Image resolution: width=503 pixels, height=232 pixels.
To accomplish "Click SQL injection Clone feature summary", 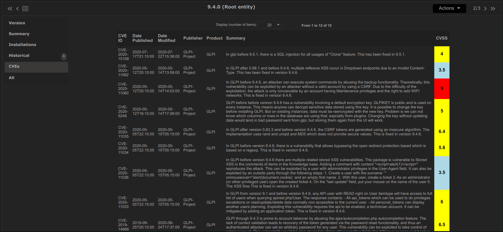I will [316, 54].
